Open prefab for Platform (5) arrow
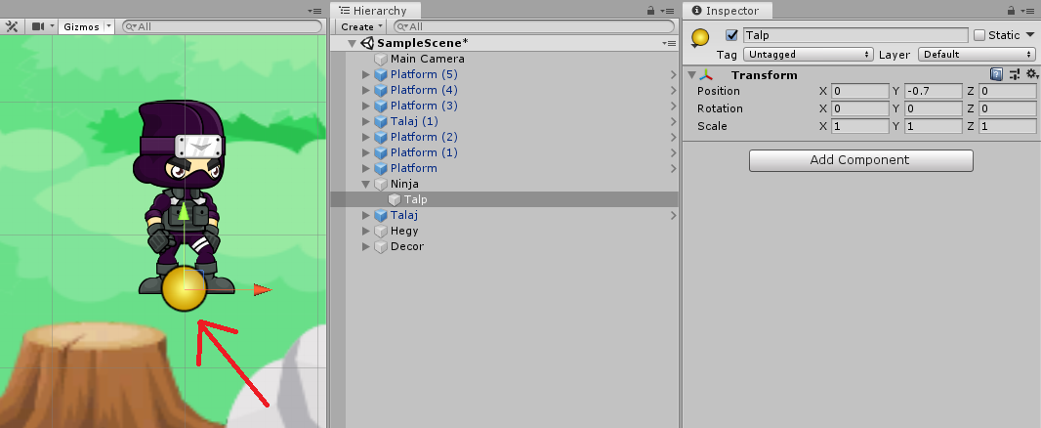Viewport: 1041px width, 428px height. 673,74
